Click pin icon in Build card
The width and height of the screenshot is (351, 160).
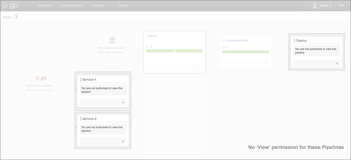pyautogui.click(x=199, y=68)
